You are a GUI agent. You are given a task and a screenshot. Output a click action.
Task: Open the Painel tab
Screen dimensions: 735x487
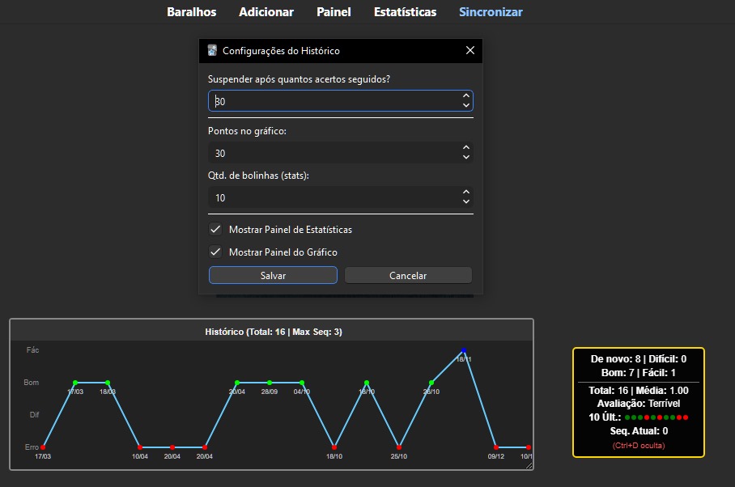click(x=334, y=12)
